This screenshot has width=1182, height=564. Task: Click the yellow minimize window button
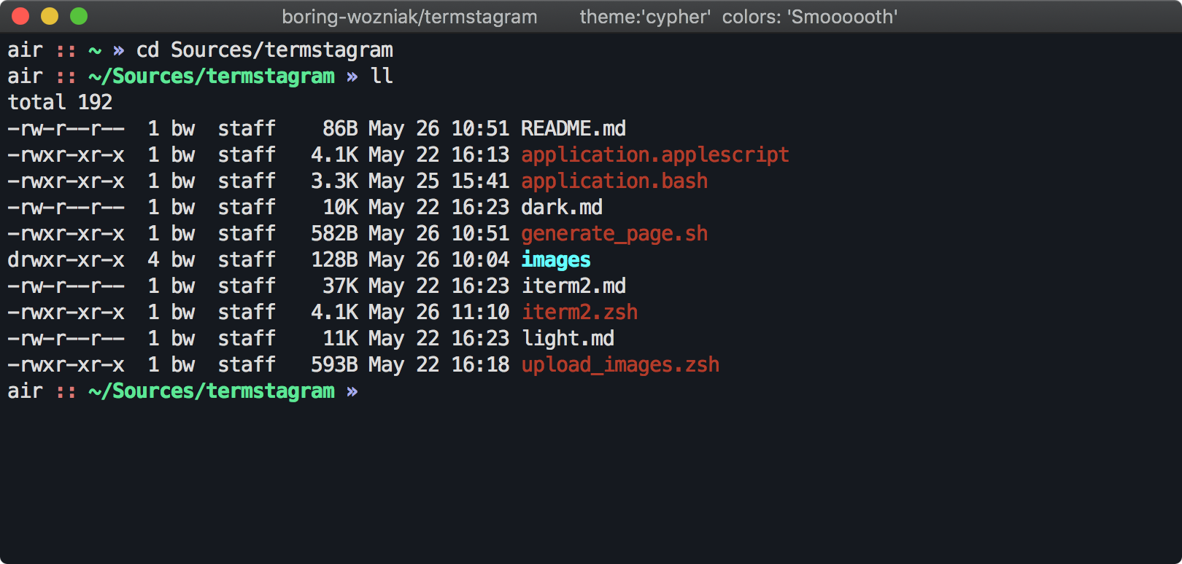(x=50, y=16)
